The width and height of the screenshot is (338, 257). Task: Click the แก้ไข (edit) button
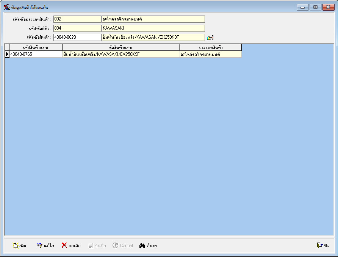point(45,246)
